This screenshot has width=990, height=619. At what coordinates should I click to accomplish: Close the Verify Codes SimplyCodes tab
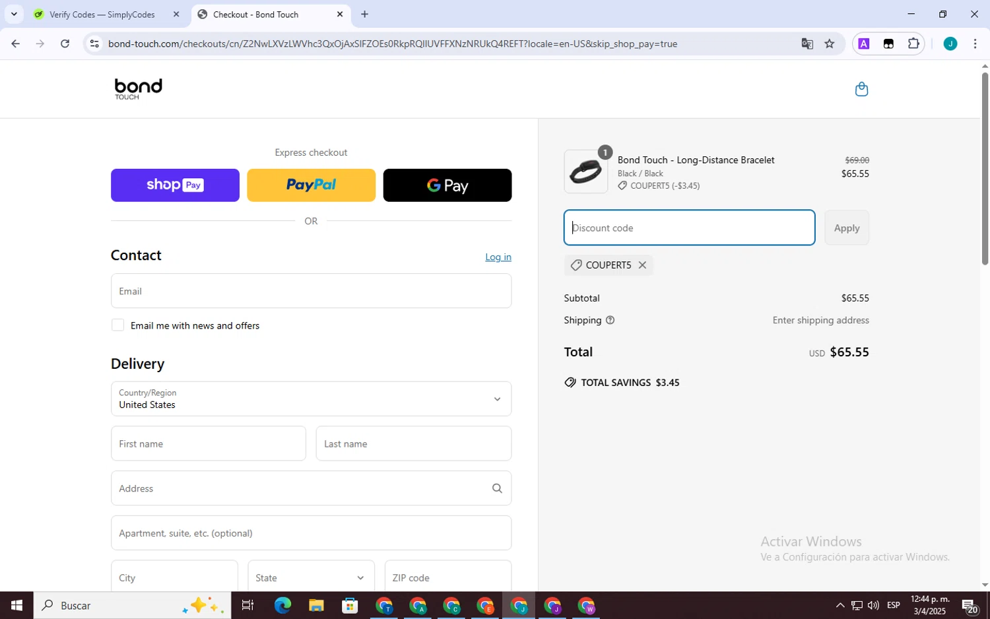coord(176,14)
